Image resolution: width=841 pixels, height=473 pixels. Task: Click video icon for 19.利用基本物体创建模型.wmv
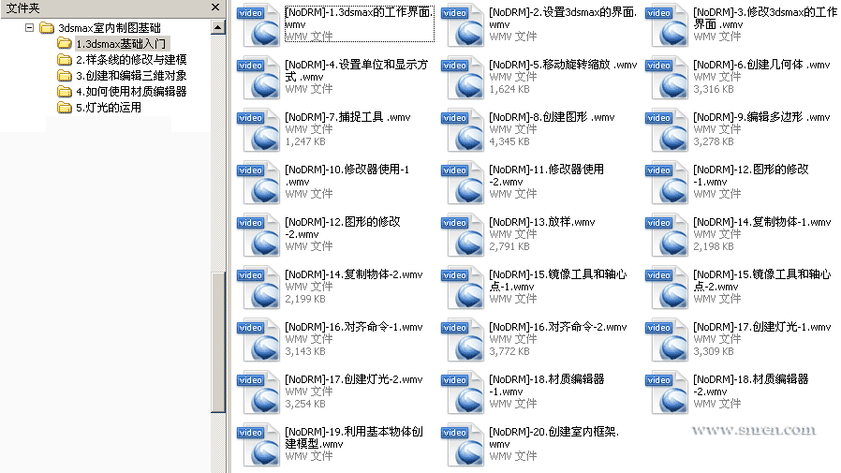tap(258, 446)
